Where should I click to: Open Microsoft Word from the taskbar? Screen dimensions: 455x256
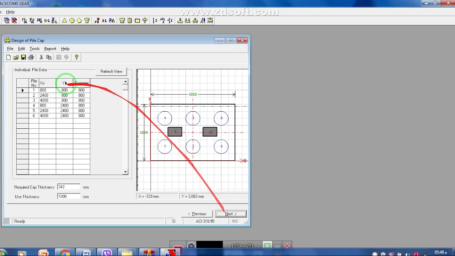coord(86,253)
